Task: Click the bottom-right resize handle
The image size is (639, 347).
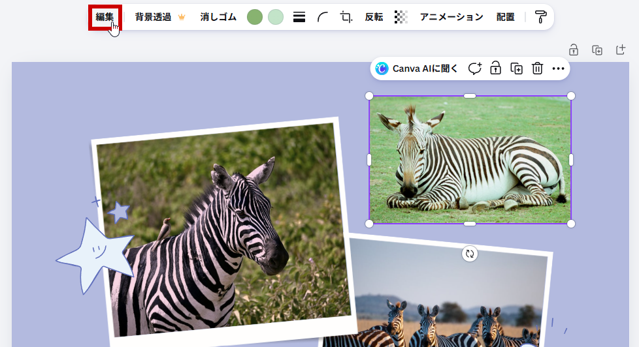Action: tap(571, 224)
